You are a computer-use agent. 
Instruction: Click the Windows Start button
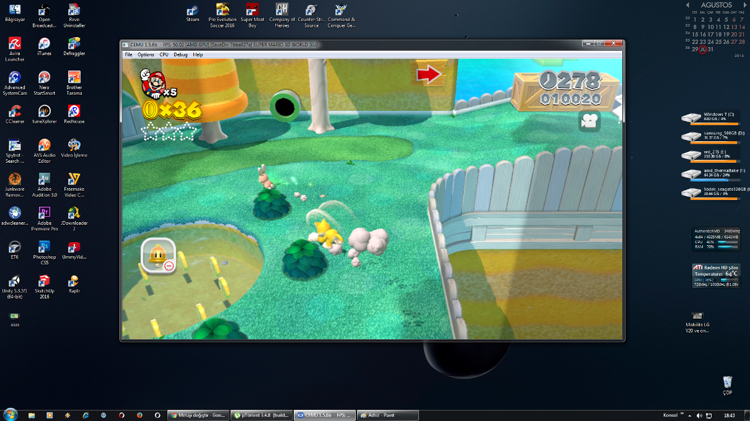pos(11,415)
